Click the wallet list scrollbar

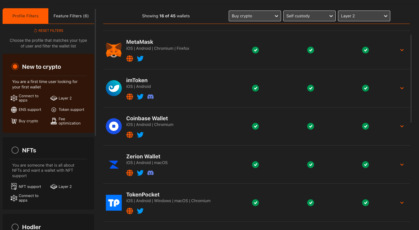tap(411, 78)
